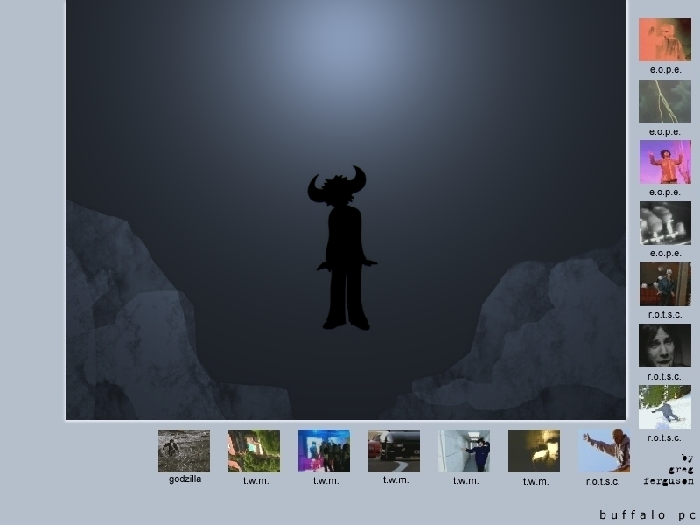The image size is (700, 525).
Task: Click the e.o.p.e. caption under the black-and-white thumbnail
Action: pos(665,253)
